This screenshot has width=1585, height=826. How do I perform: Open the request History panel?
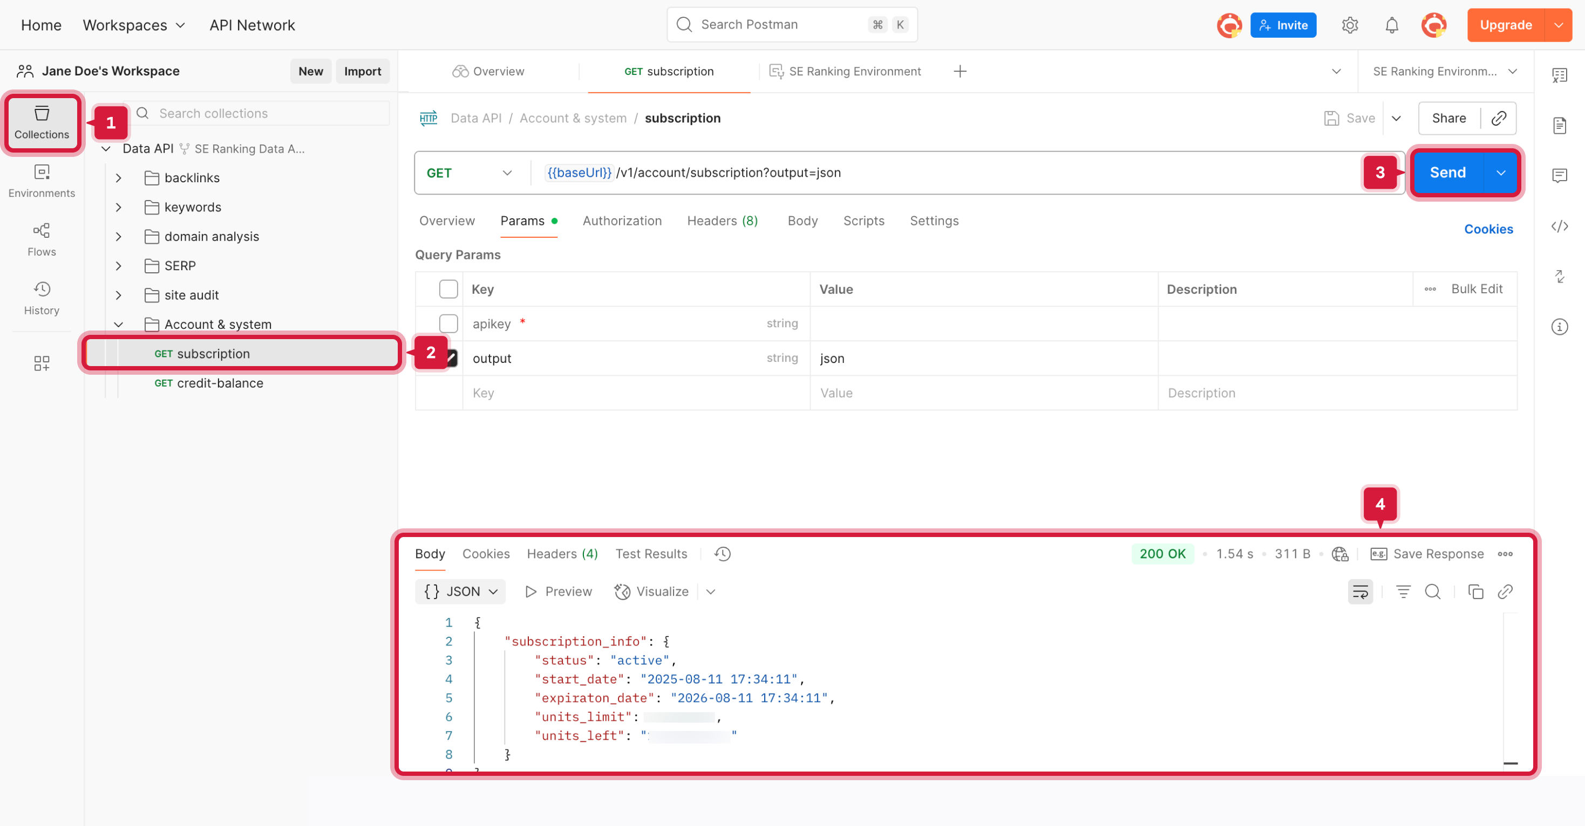pos(41,298)
